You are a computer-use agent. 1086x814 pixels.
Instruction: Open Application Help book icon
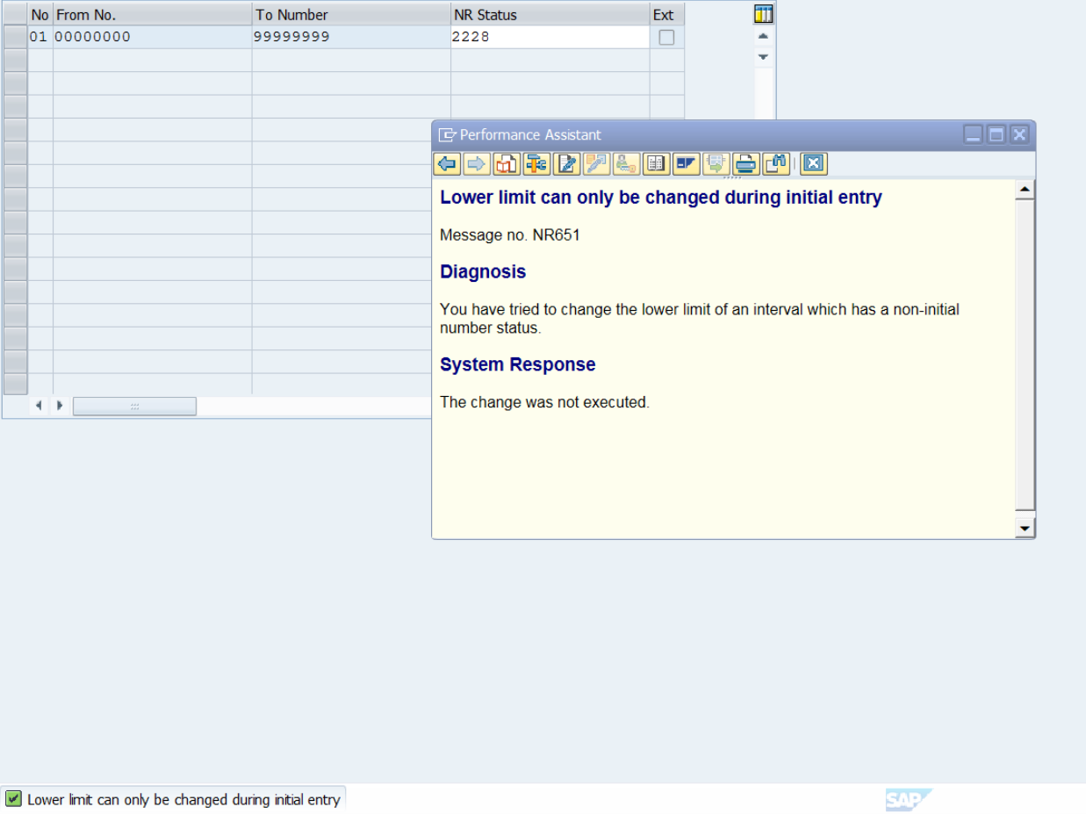pyautogui.click(x=507, y=163)
